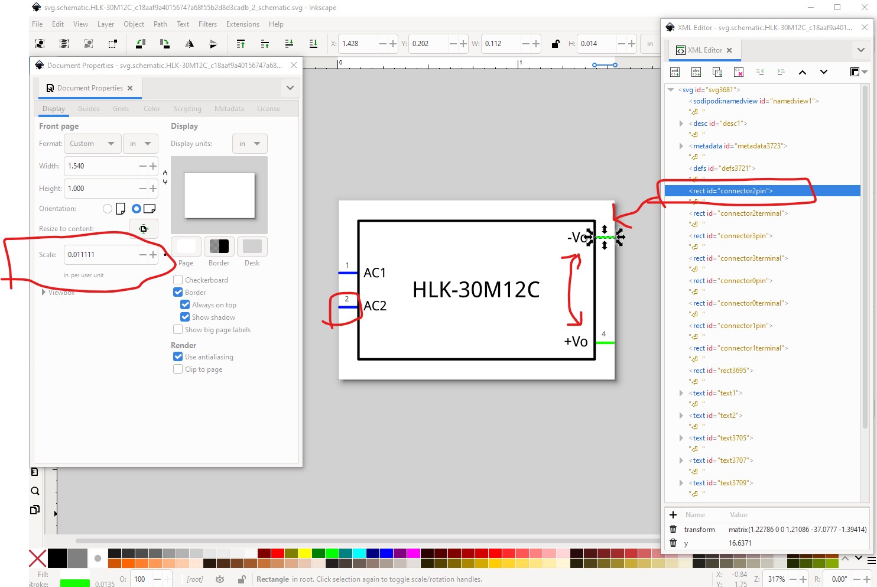Open the File menu

[37, 24]
